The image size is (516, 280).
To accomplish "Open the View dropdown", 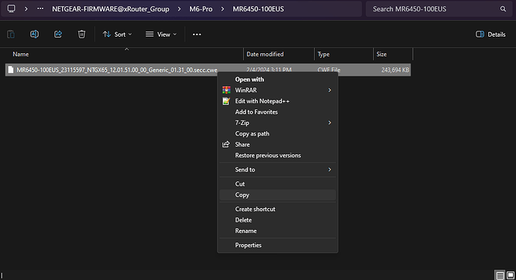I will [162, 34].
